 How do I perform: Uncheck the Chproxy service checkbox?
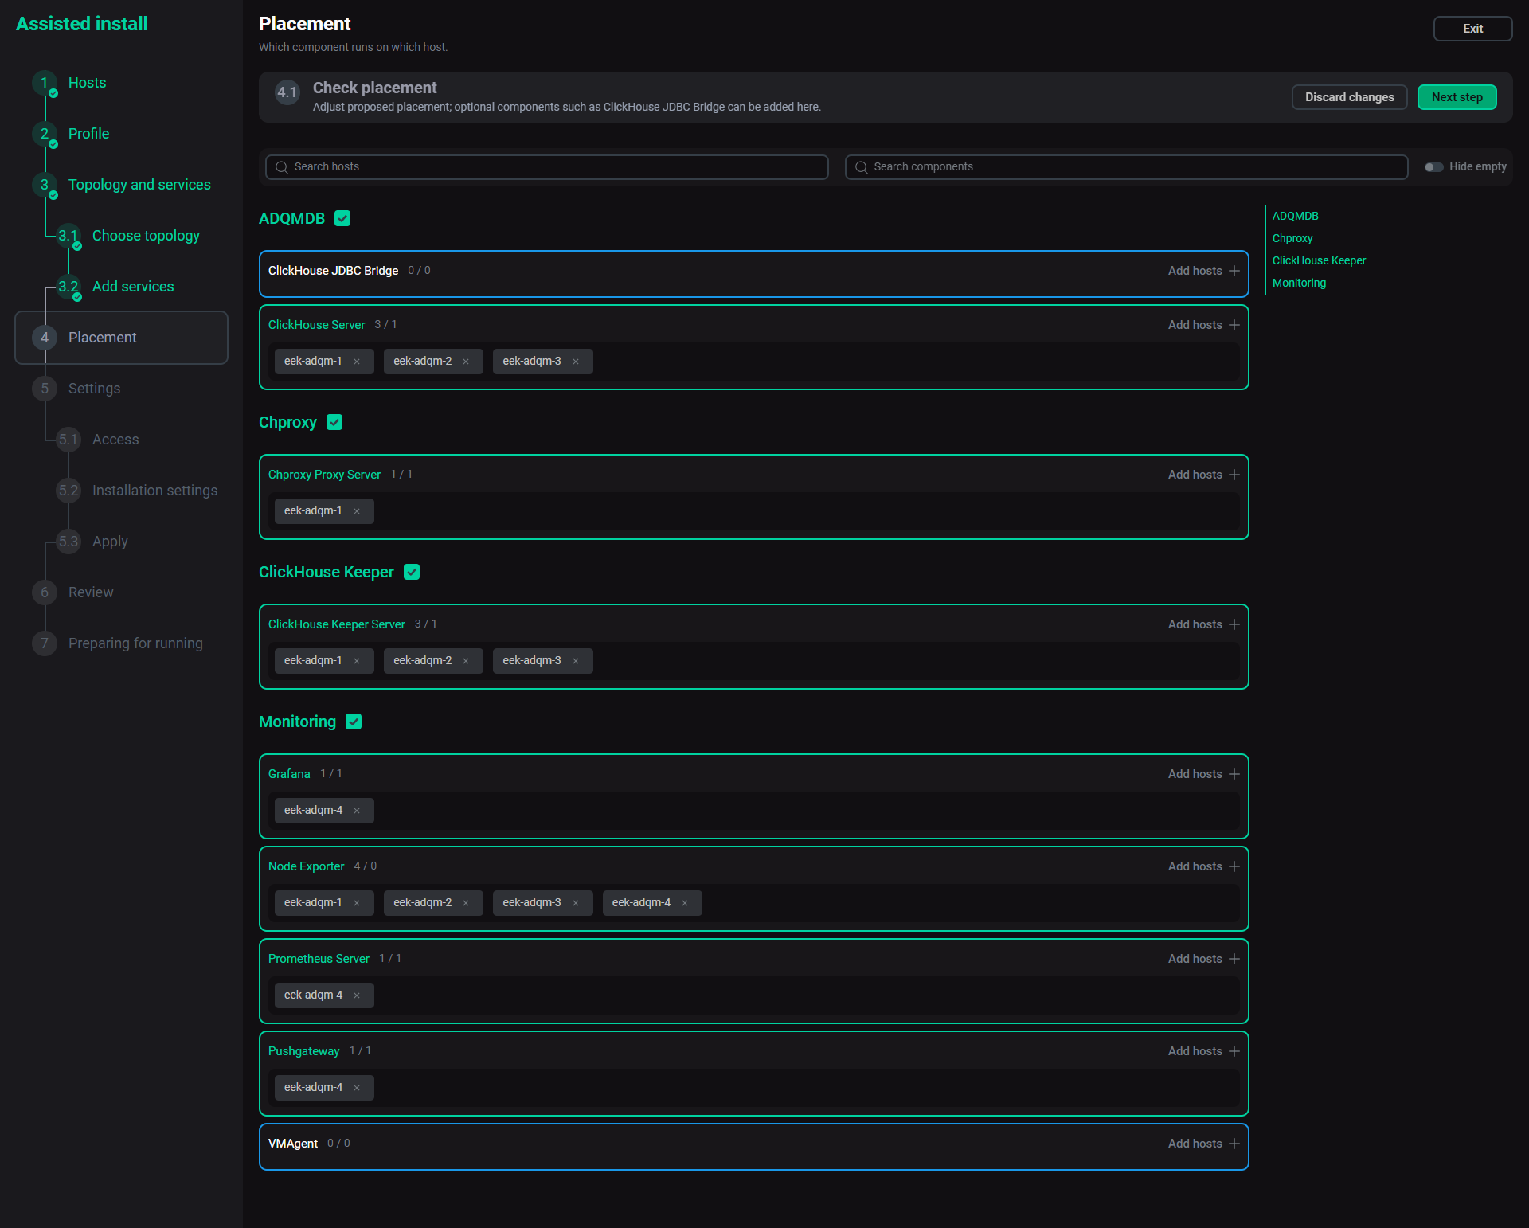pos(334,422)
